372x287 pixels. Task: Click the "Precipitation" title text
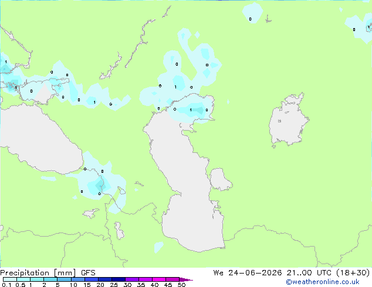pyautogui.click(x=25, y=273)
